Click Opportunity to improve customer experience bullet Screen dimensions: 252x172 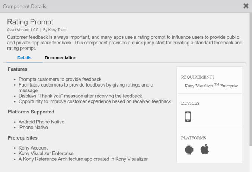point(95,101)
